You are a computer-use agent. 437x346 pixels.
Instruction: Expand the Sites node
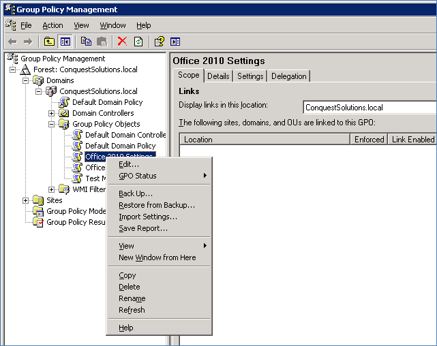tap(25, 200)
